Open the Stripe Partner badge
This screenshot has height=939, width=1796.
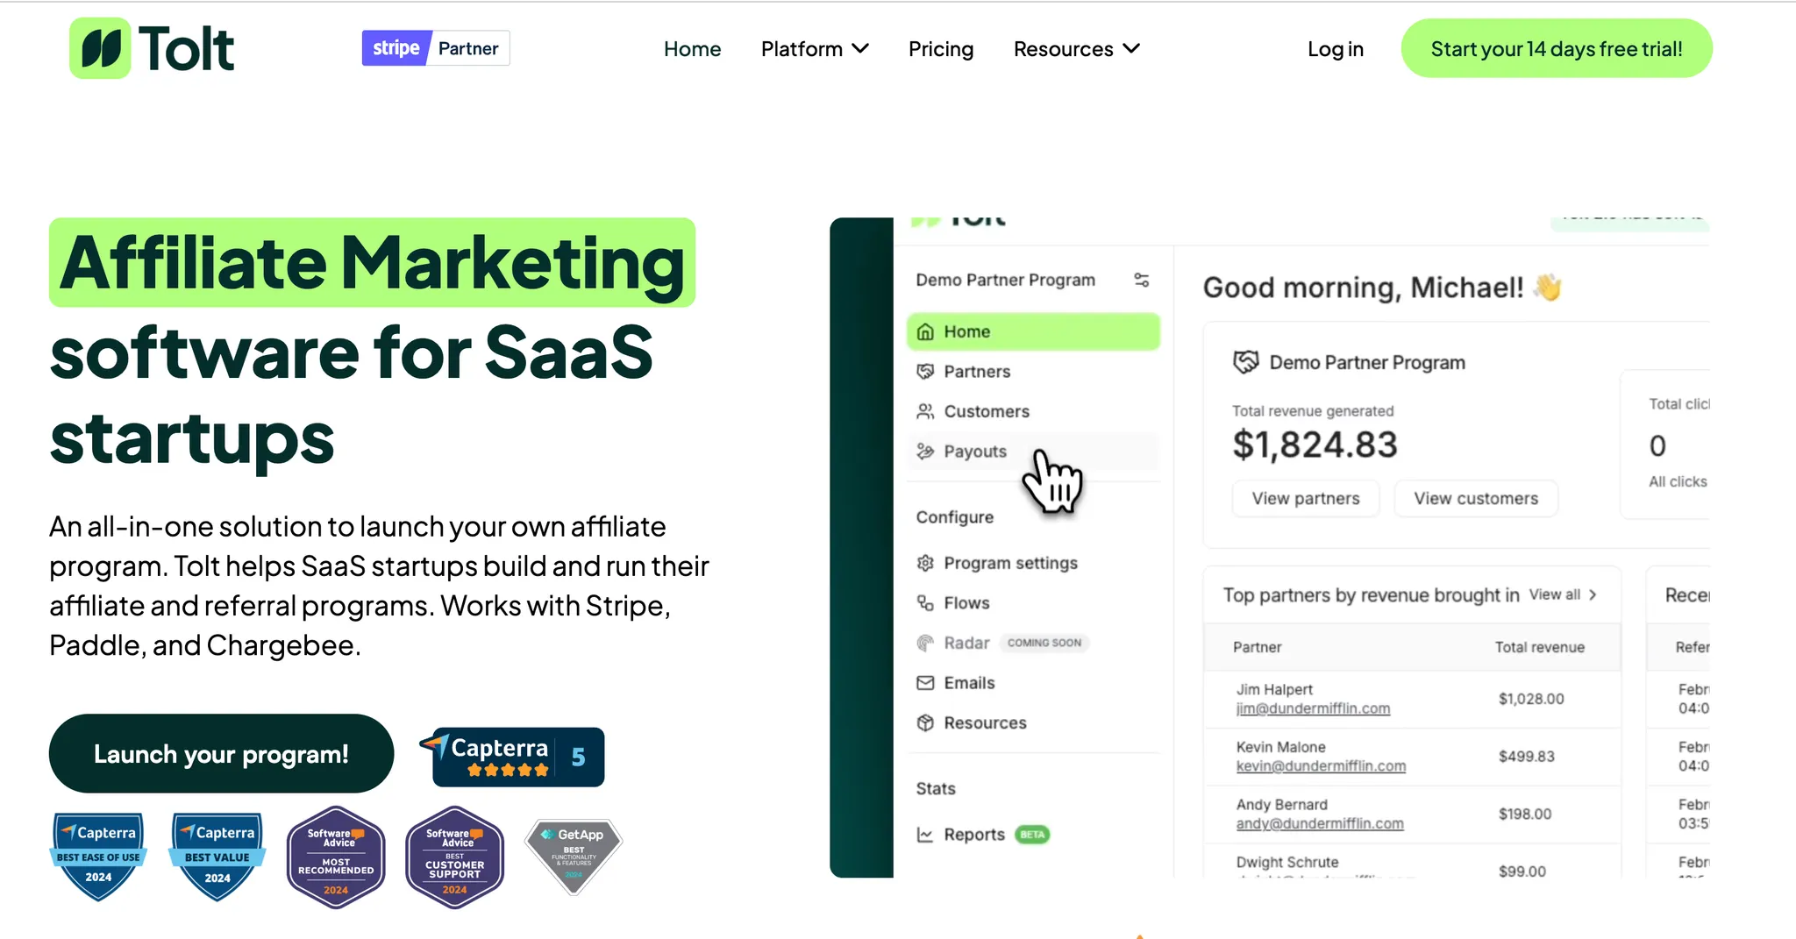[x=436, y=48]
